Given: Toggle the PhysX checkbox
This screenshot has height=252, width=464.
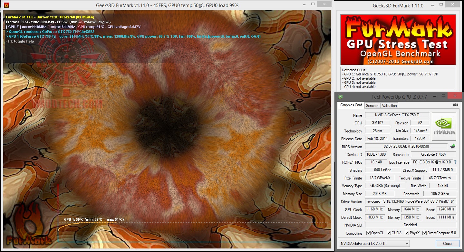Looking at the screenshot, I should click(407, 233).
